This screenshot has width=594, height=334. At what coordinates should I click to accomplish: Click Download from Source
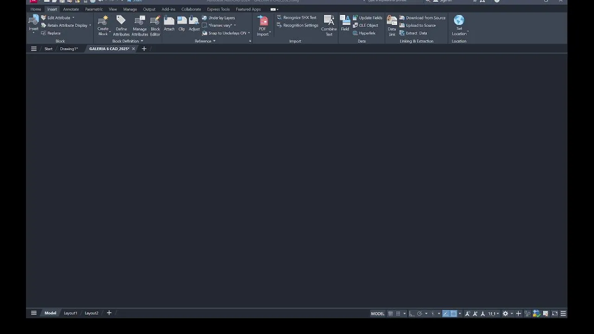coord(422,18)
